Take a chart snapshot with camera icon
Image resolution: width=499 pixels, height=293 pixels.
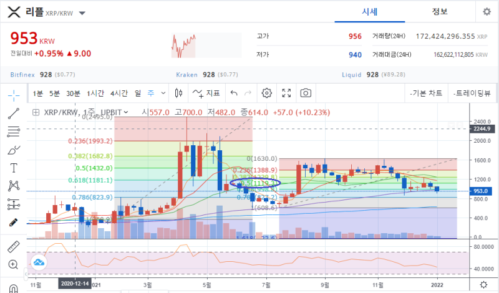[x=306, y=94]
